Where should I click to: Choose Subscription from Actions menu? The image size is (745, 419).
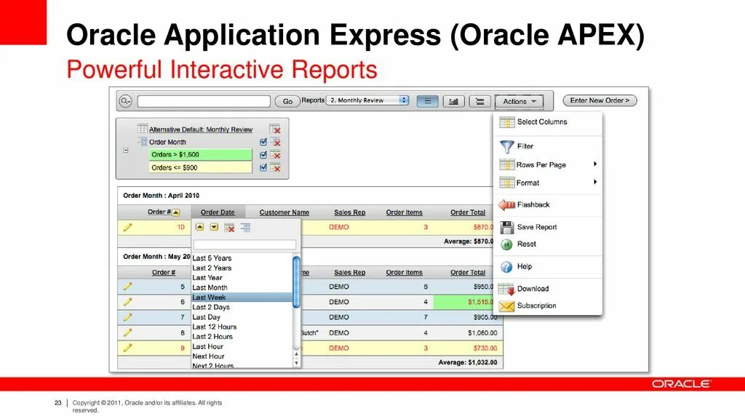547,306
